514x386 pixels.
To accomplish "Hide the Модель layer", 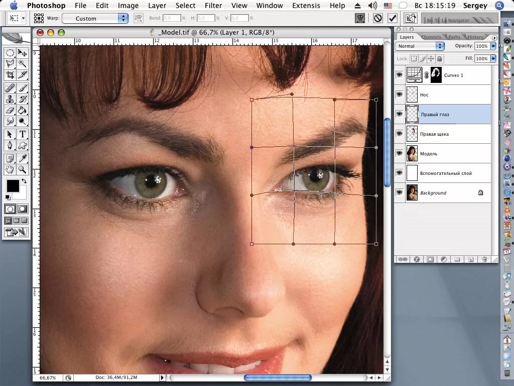I will 399,153.
